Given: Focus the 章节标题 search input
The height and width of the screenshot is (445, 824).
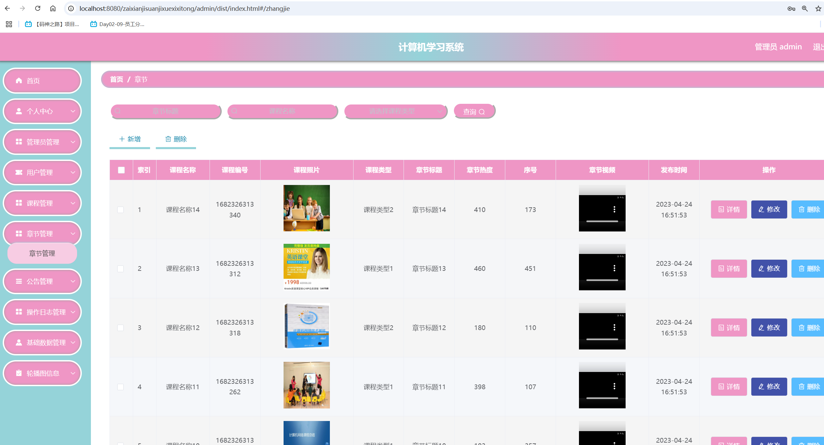Looking at the screenshot, I should click(x=166, y=111).
